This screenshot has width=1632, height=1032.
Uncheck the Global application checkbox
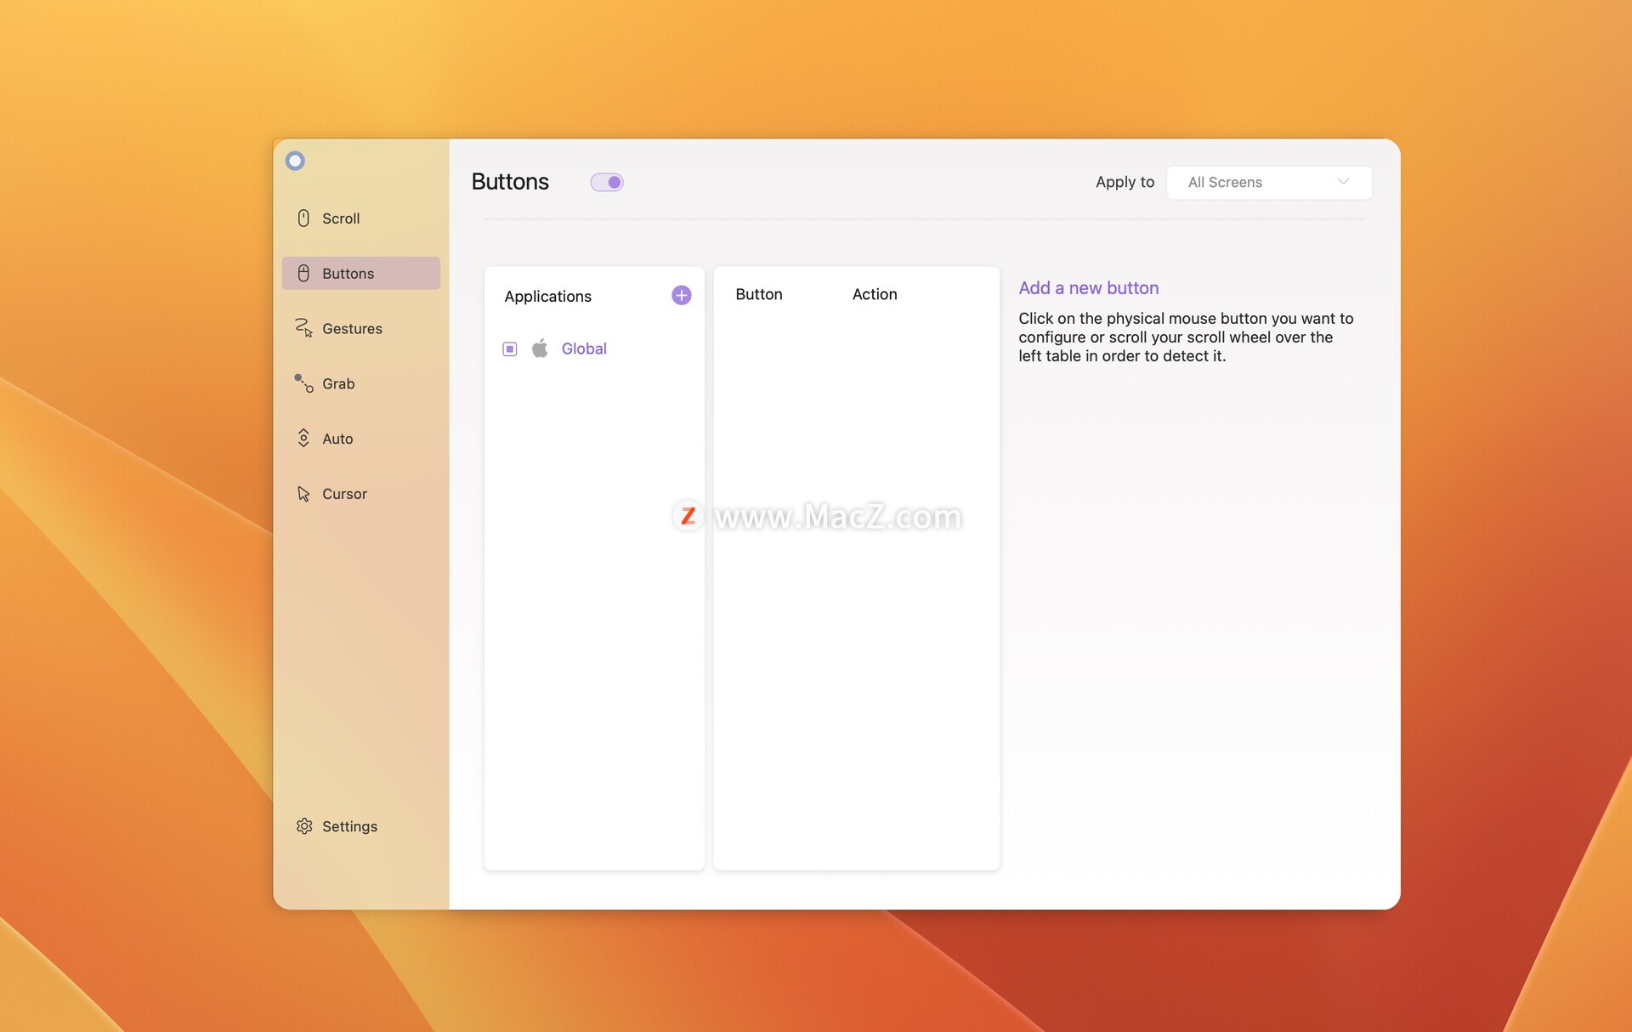(510, 349)
